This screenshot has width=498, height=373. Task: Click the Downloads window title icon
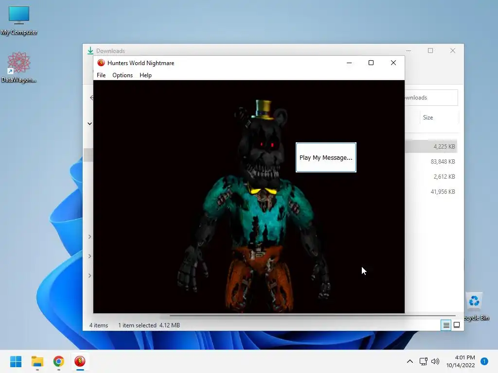pos(90,51)
